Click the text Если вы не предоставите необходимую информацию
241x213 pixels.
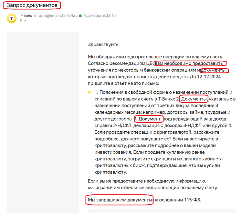point(147,181)
